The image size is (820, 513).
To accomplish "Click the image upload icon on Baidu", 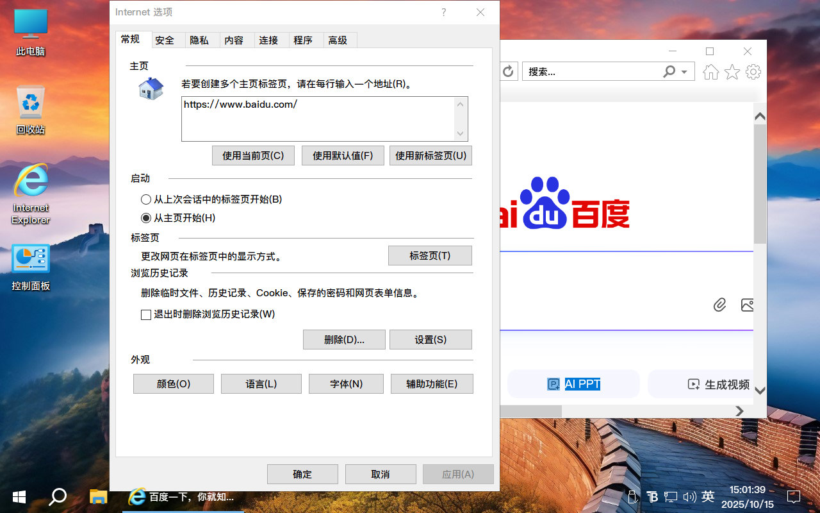I will point(747,305).
